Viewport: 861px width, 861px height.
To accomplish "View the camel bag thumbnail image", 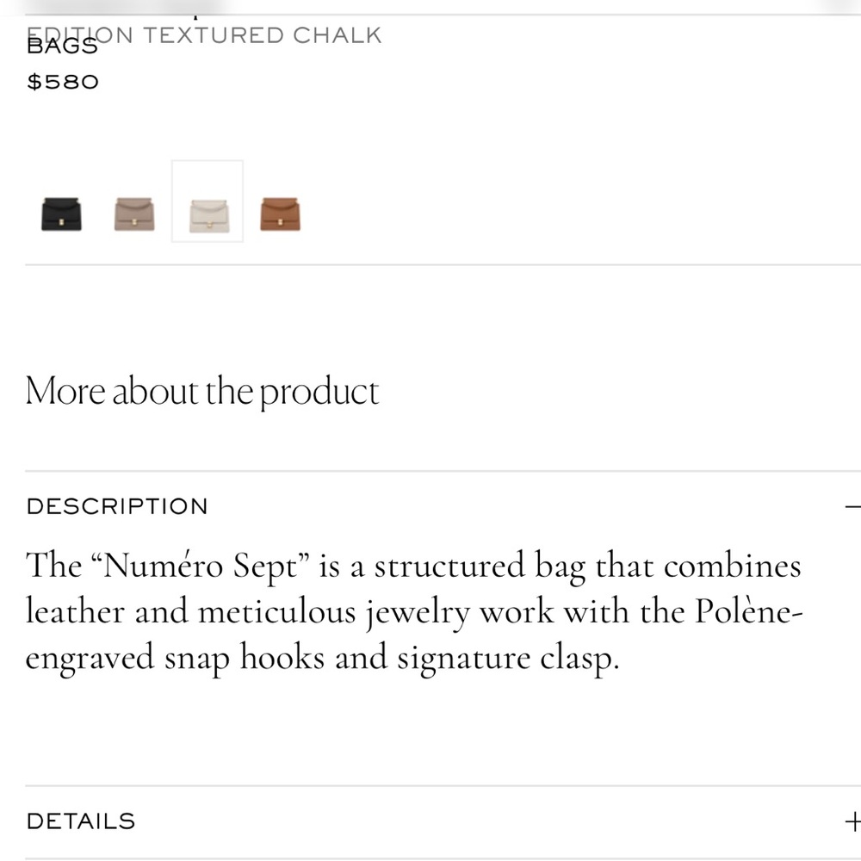I will (x=279, y=213).
